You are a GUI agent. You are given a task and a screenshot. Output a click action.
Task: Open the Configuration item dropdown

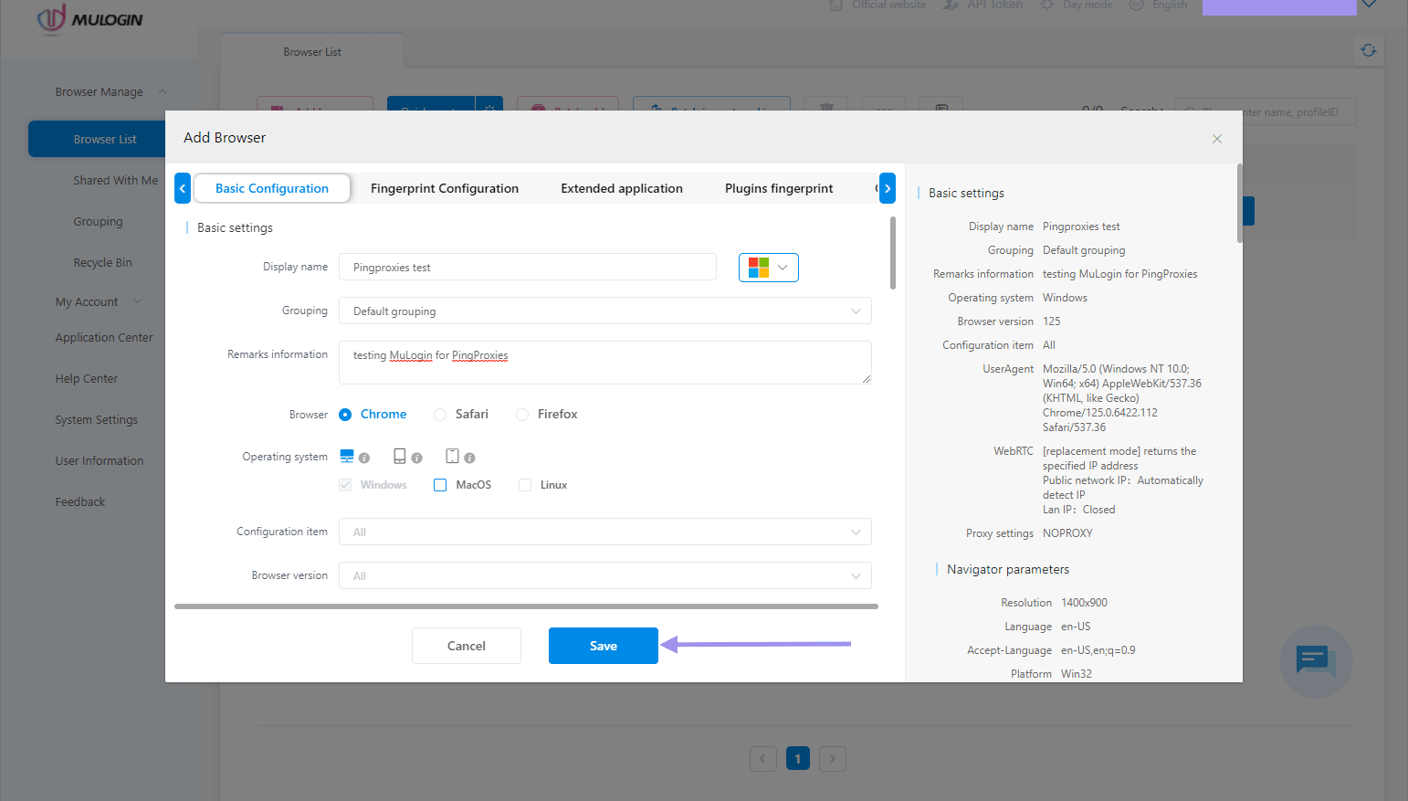pos(604,532)
